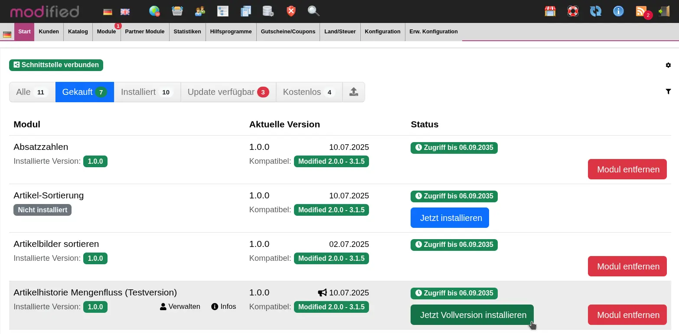The height and width of the screenshot is (334, 679).
Task: Switch to the Installiert tab
Action: 147,92
